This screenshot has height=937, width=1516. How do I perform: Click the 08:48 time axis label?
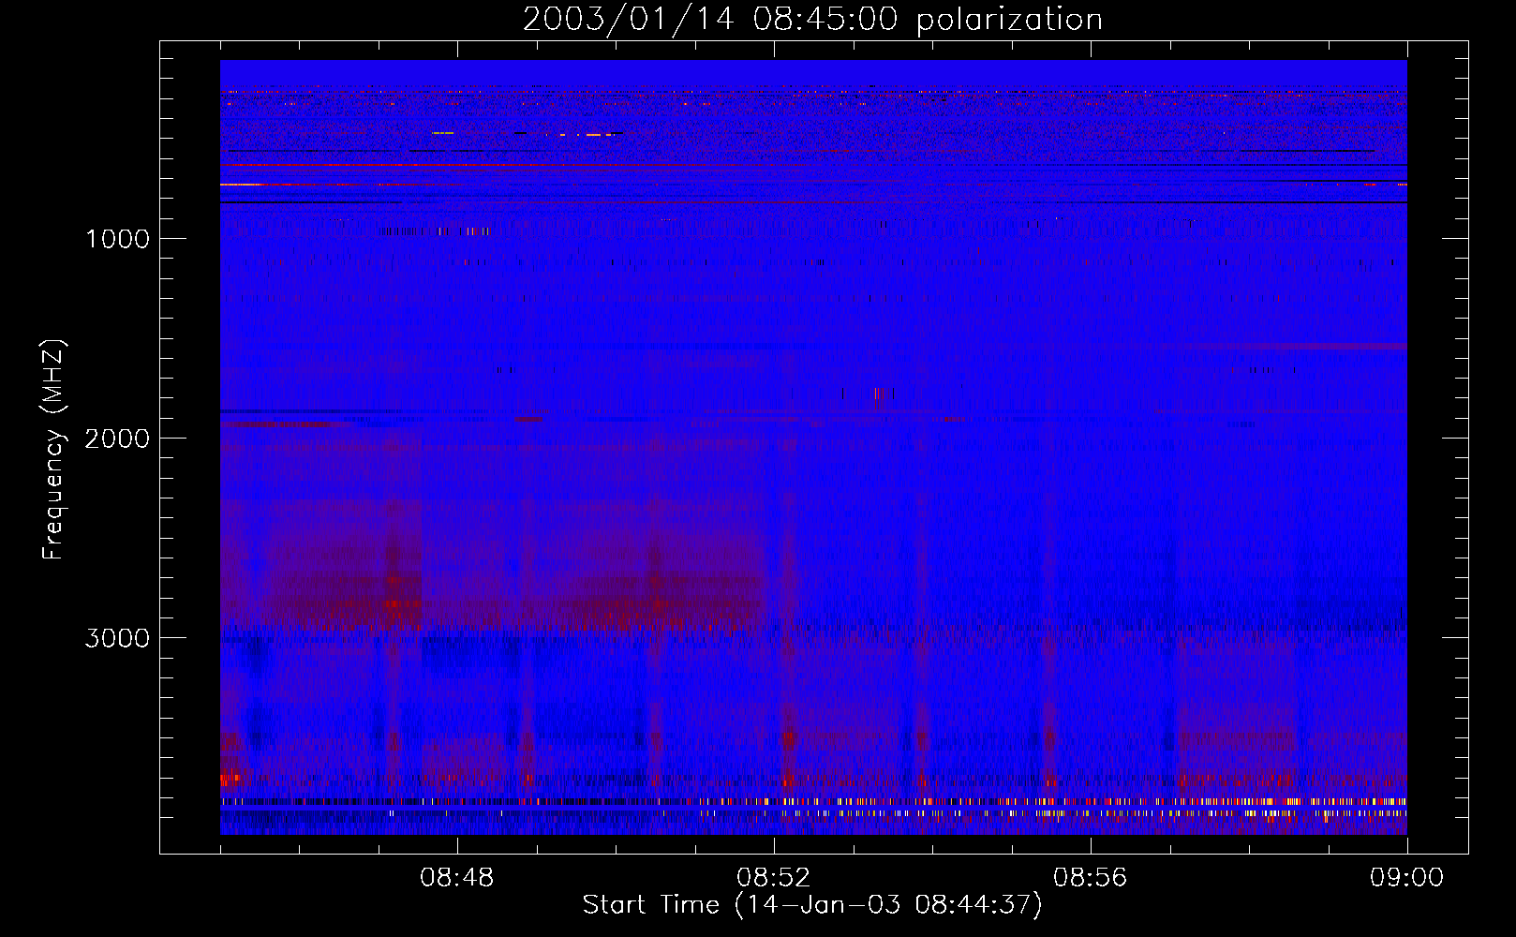[457, 878]
